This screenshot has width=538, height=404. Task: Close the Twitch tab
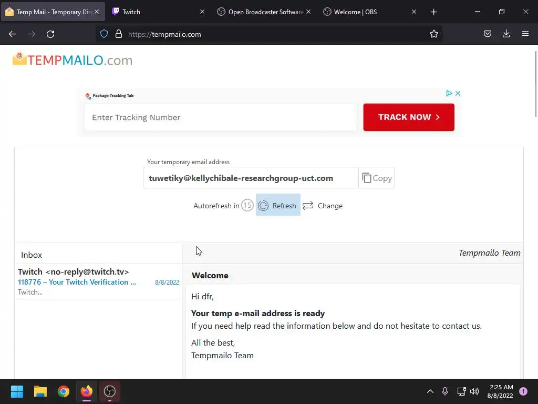pos(202,12)
